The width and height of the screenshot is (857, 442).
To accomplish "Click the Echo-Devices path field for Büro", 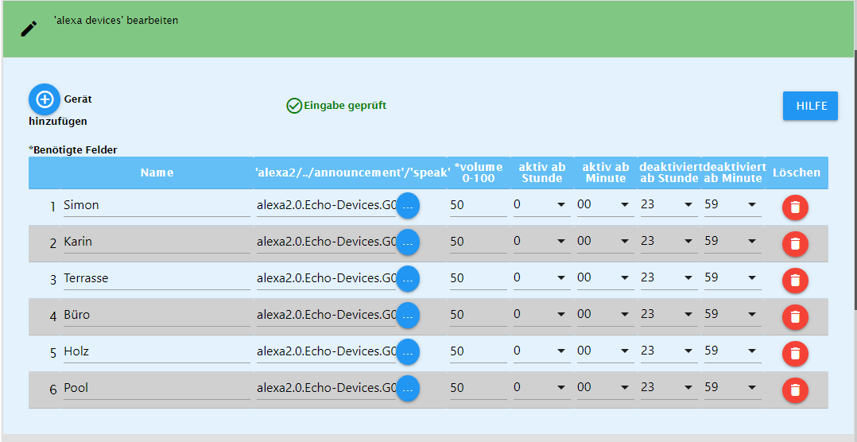I will [x=326, y=316].
